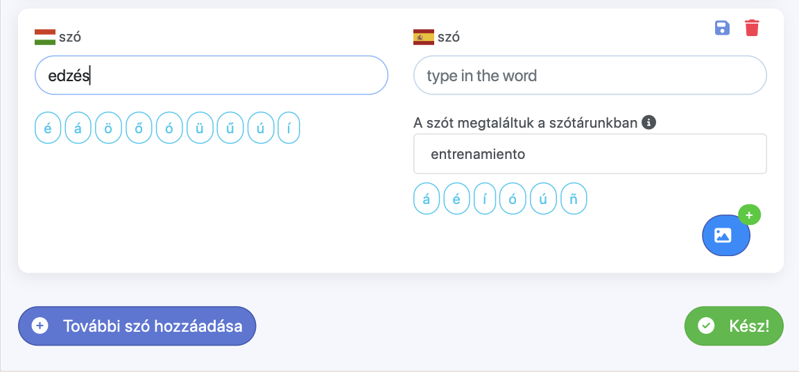This screenshot has width=799, height=372.
Task: Add an image with the picture icon
Action: (x=725, y=235)
